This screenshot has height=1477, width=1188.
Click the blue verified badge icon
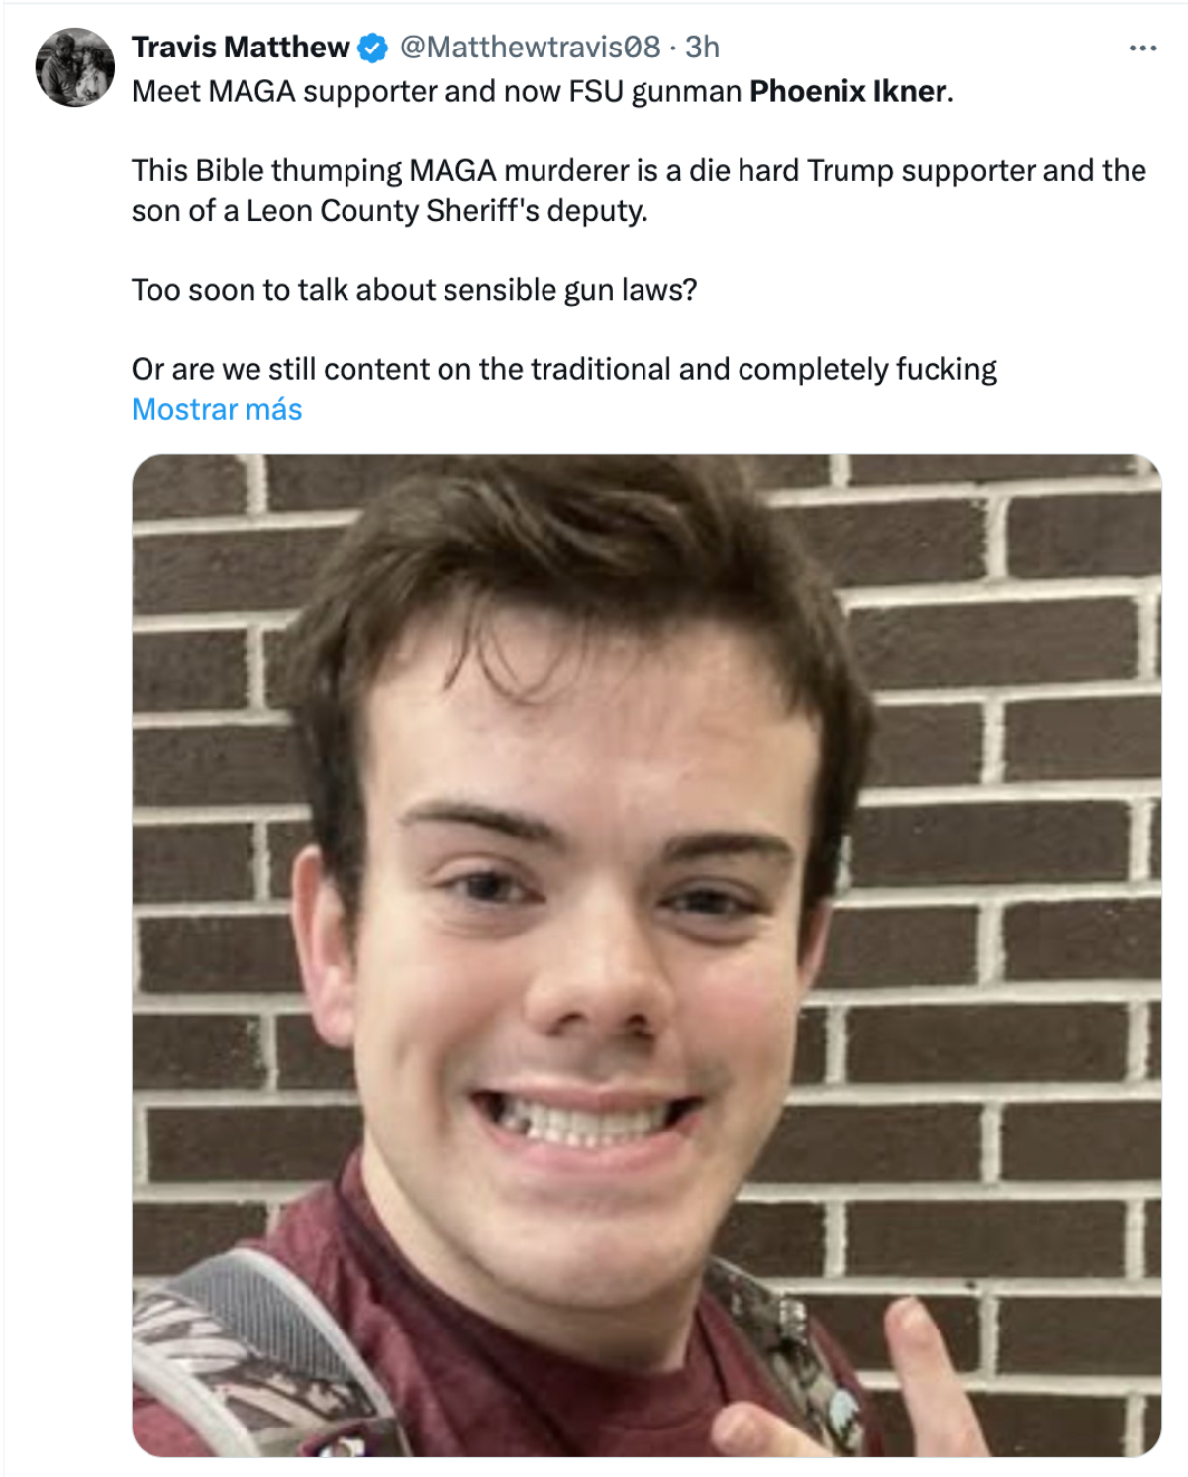(x=372, y=48)
